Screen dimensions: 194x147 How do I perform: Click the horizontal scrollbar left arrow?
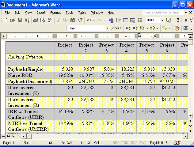pos(23,136)
